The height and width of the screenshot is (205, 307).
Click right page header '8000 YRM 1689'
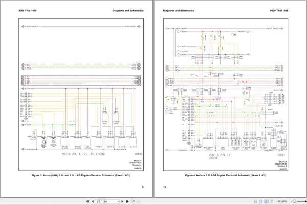tap(279, 11)
